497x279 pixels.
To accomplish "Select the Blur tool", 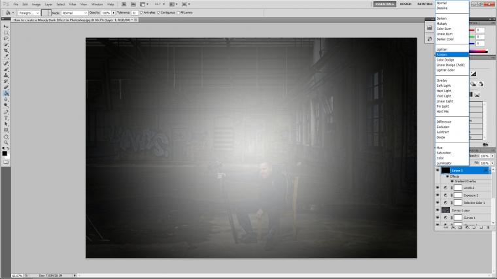I will [6, 99].
